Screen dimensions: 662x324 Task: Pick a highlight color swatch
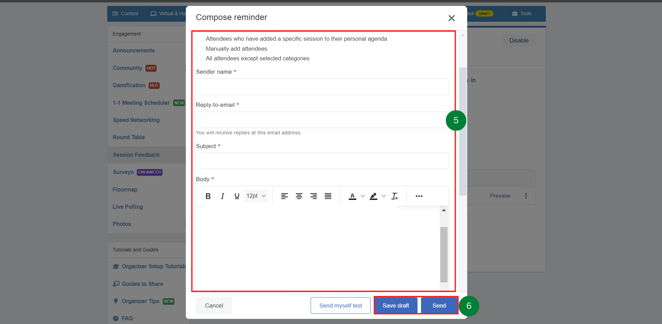[373, 196]
